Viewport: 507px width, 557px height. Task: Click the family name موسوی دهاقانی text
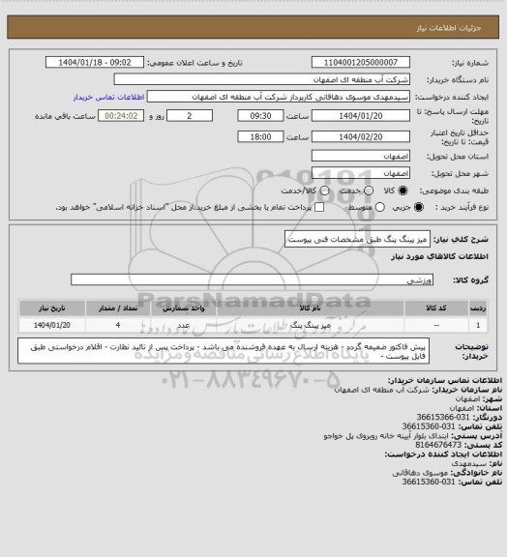tap(420, 473)
